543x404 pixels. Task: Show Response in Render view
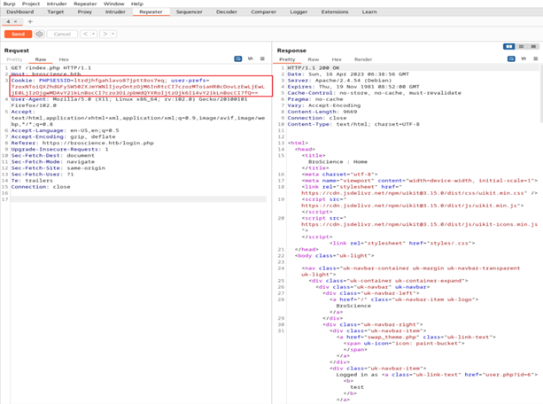(x=363, y=59)
